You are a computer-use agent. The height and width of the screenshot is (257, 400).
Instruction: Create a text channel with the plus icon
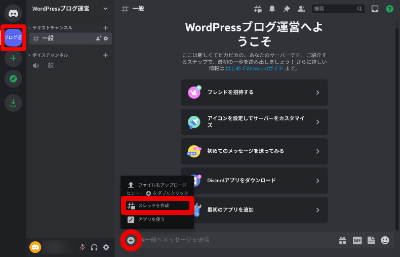[106, 28]
